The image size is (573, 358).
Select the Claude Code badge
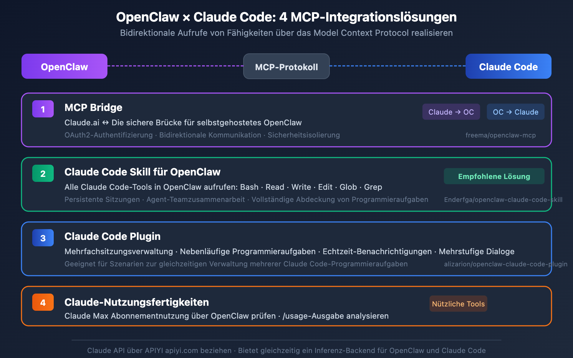[x=508, y=66]
